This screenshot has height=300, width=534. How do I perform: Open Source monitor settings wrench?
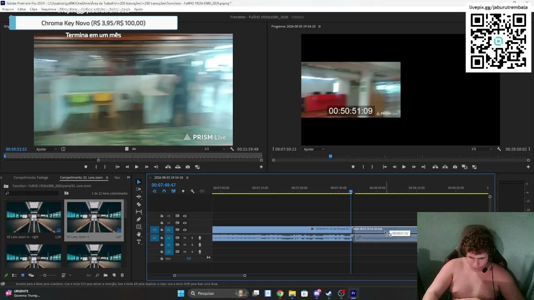click(x=232, y=149)
